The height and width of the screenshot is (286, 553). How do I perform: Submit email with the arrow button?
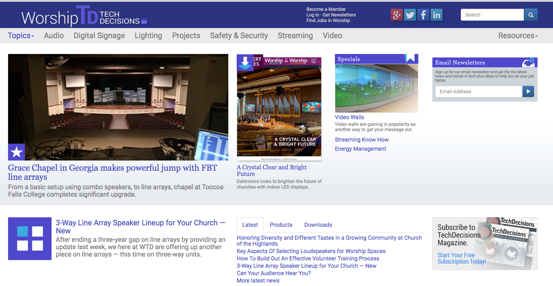tap(528, 91)
